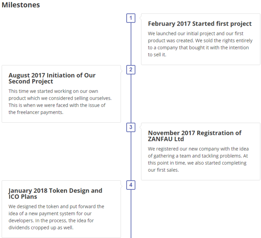The image size is (261, 238).
Task: Select timeline marker number 4
Action: click(x=131, y=185)
